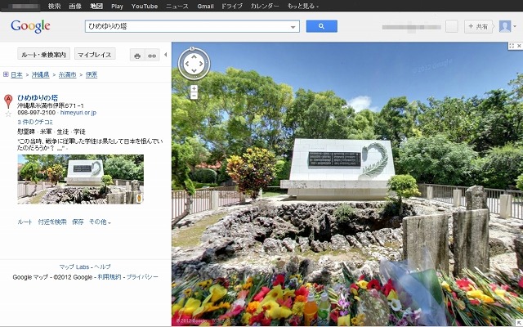The height and width of the screenshot is (327, 523).
Task: Expand the もっと見る menu
Action: pos(303,6)
